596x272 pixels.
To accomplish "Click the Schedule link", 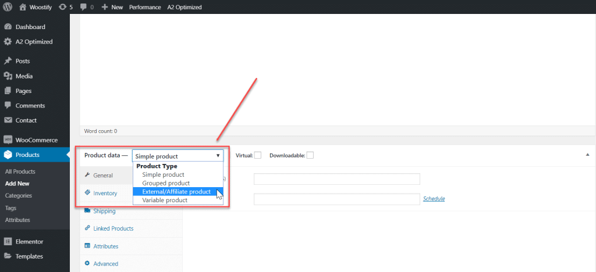I will (x=434, y=199).
